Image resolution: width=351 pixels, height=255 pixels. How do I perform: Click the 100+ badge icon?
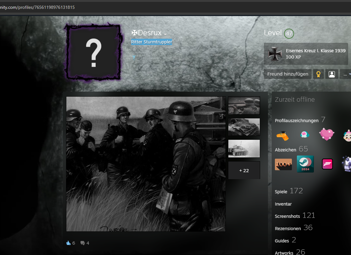[x=283, y=164]
